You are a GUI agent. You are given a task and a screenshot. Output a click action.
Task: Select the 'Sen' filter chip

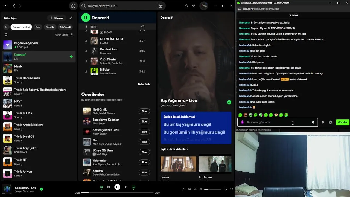coord(38,27)
